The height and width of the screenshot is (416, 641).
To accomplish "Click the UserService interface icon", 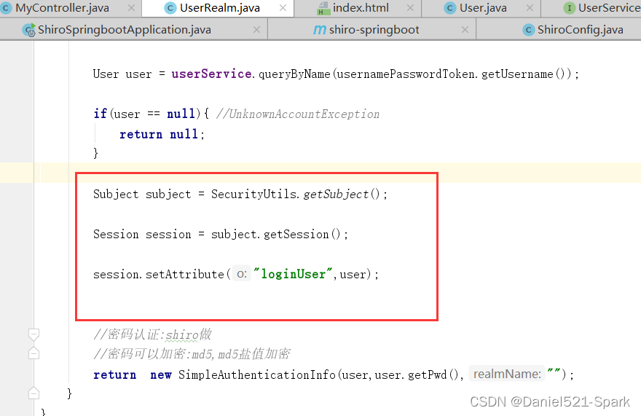I will click(569, 8).
